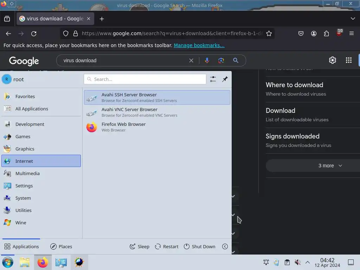The width and height of the screenshot is (360, 270).
Task: Open the Multimedia category
Action: coord(41,173)
